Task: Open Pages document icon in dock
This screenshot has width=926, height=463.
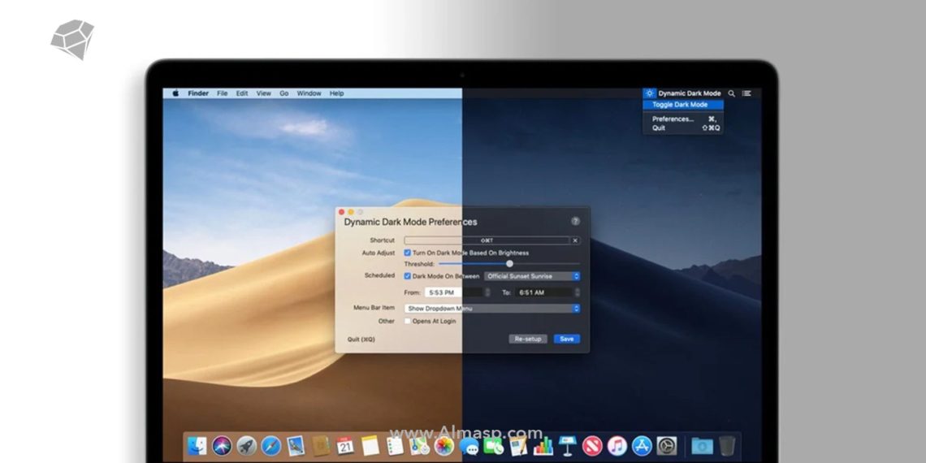Action: click(518, 446)
